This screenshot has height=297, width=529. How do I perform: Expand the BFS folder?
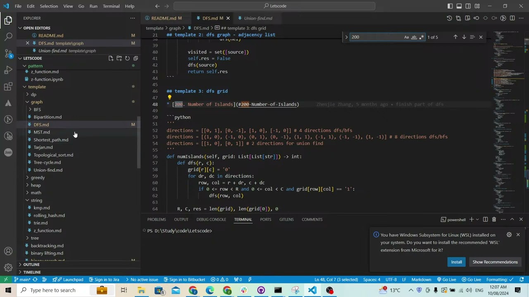tap(37, 110)
